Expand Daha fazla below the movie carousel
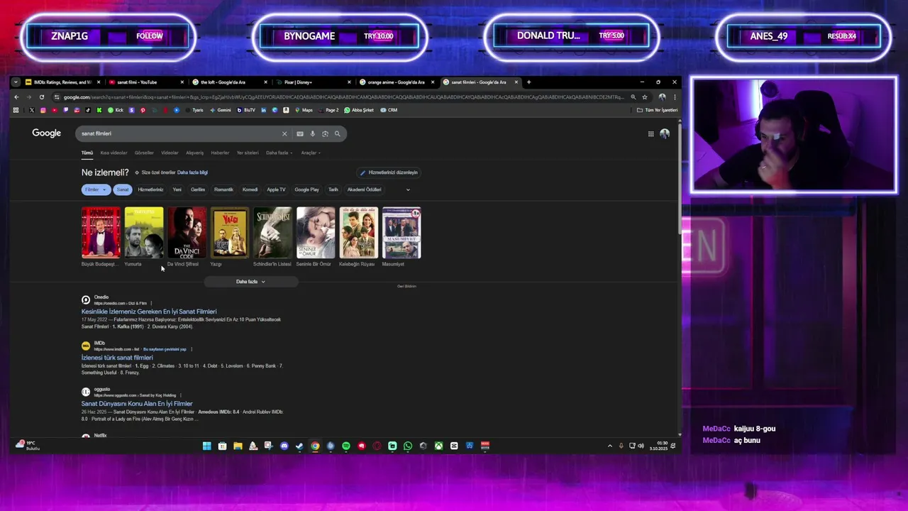This screenshot has height=511, width=908. [x=250, y=282]
